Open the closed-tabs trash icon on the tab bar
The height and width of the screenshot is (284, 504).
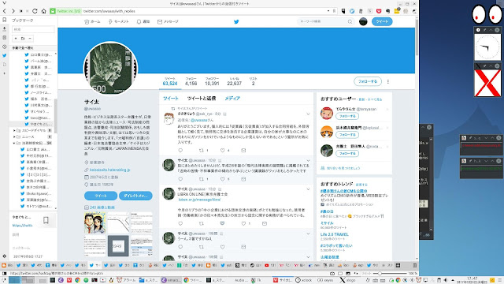[415, 265]
